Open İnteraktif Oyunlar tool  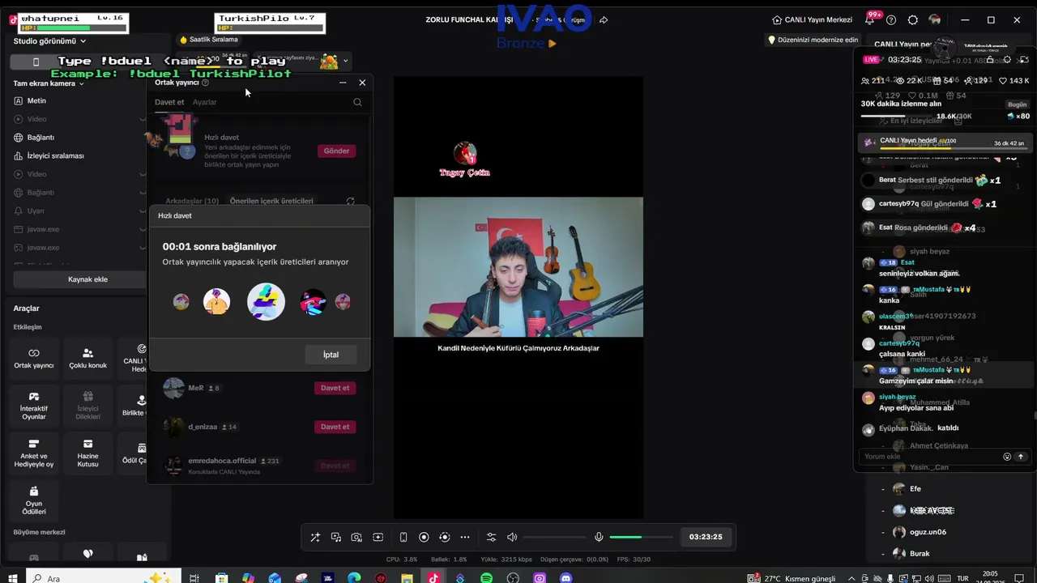tap(34, 405)
